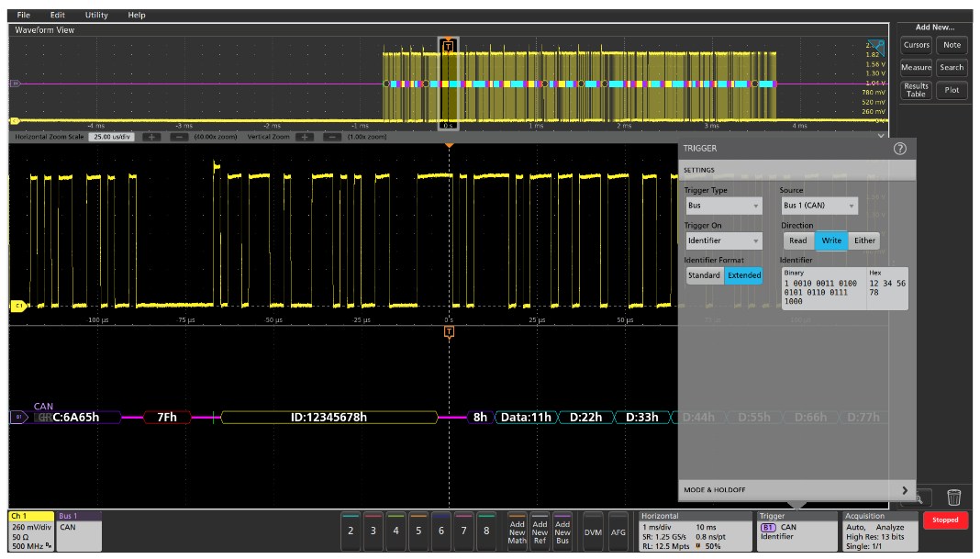Click the trash delete icon
The image size is (980, 559).
[x=952, y=497]
